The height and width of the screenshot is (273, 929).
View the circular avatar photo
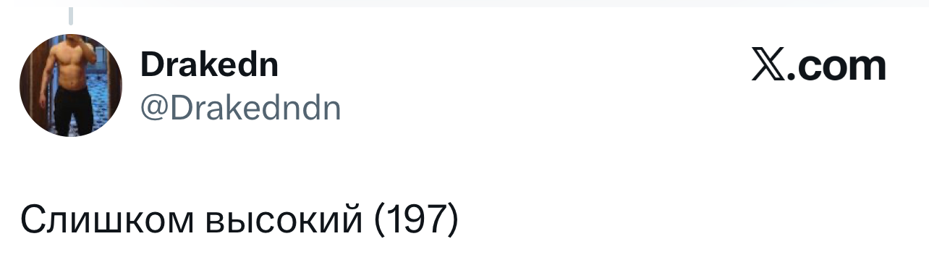click(71, 85)
